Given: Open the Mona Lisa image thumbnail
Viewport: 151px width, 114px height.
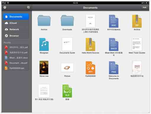Looking at the screenshot, I should (x=44, y=68).
